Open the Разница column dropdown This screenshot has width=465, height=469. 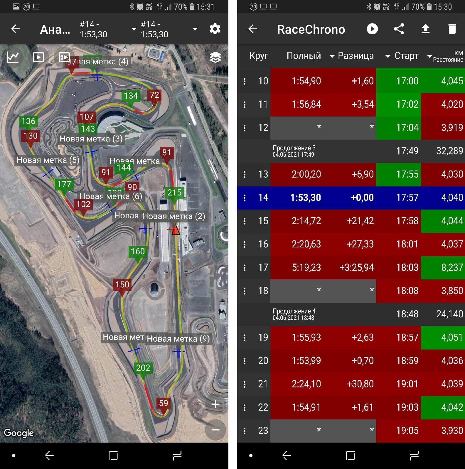coord(388,56)
